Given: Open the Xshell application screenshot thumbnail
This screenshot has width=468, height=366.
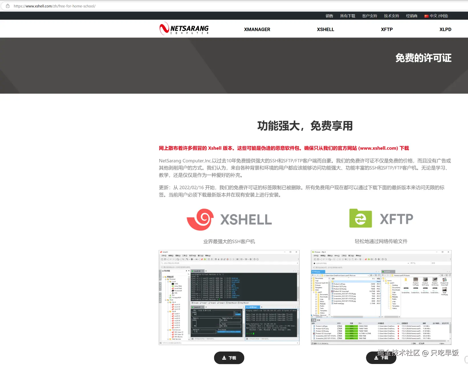Looking at the screenshot, I should tap(229, 297).
